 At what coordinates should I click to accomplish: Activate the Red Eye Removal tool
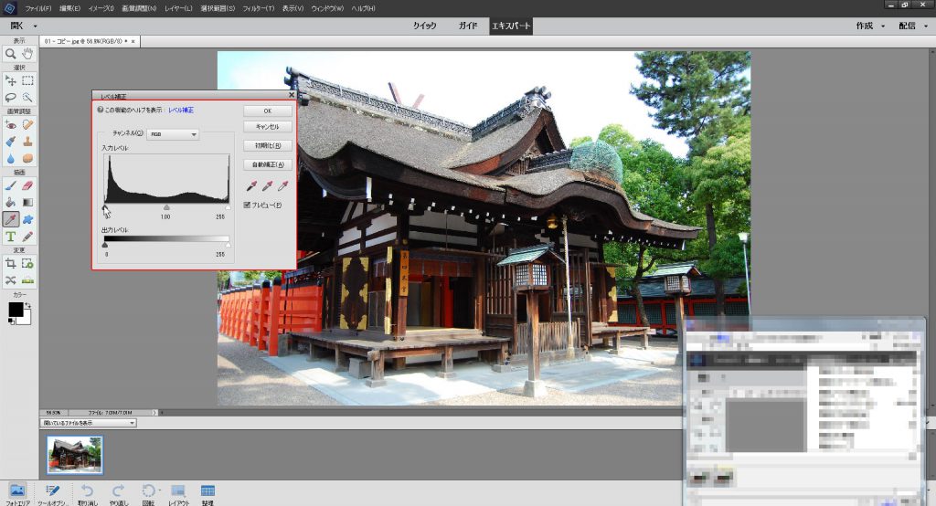(x=11, y=123)
